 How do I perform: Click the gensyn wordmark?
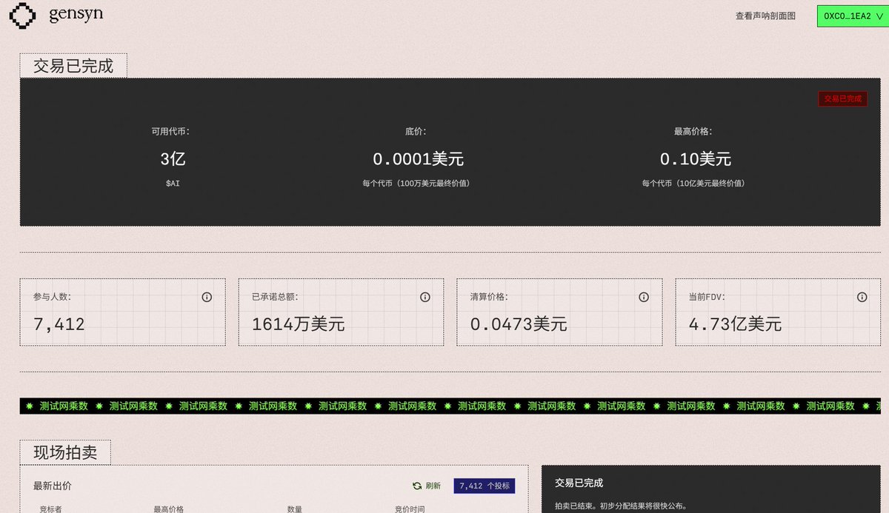pyautogui.click(x=76, y=15)
